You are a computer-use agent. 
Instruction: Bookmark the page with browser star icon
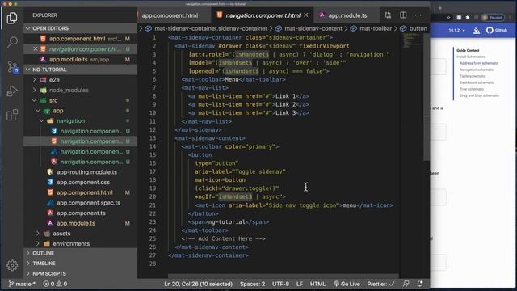pyautogui.click(x=448, y=18)
